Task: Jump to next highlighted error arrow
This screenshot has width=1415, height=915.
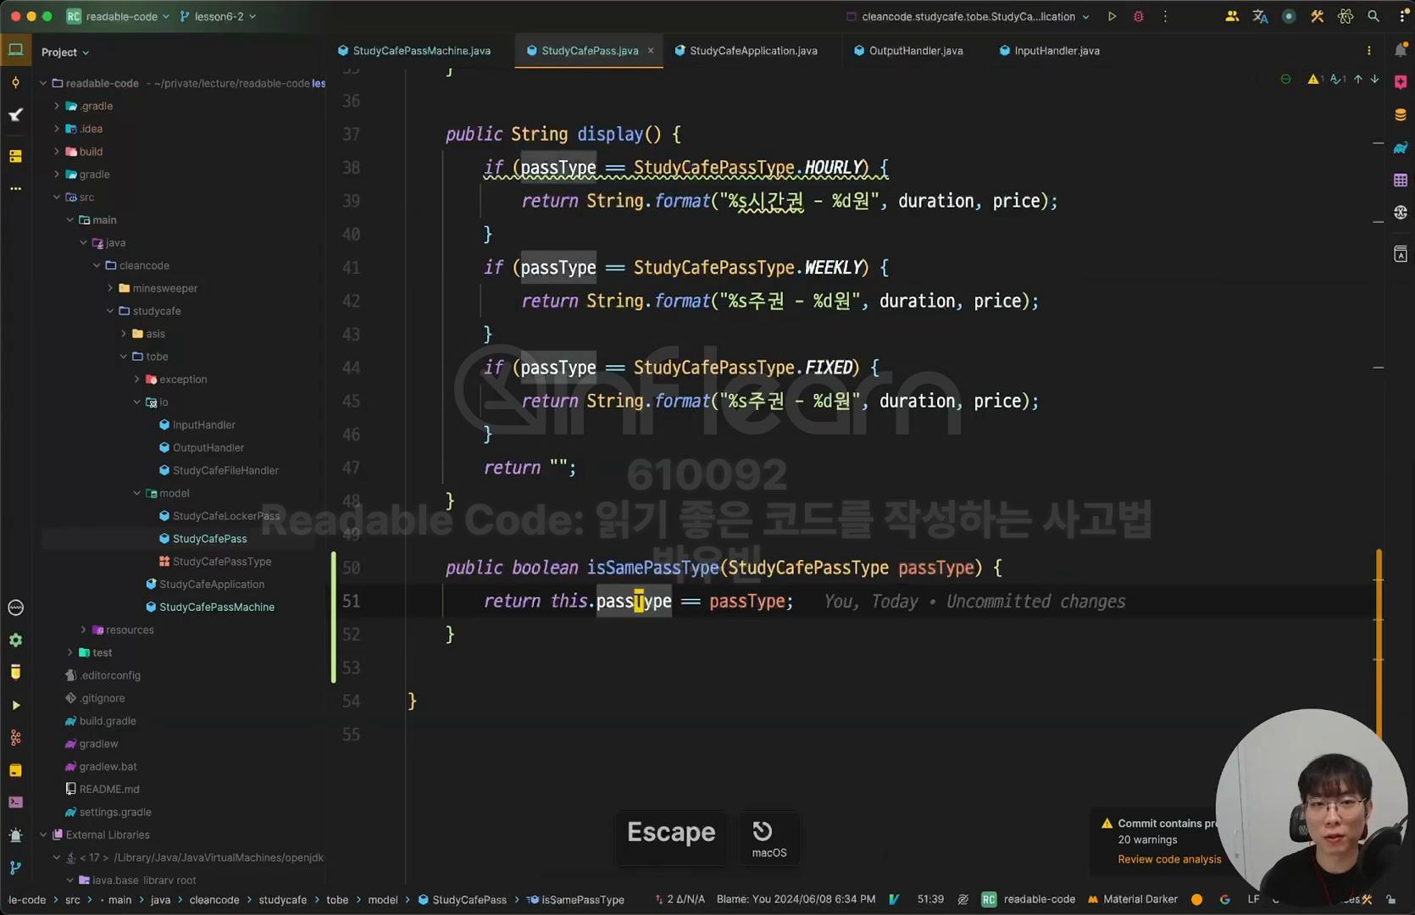Action: coord(1374,79)
